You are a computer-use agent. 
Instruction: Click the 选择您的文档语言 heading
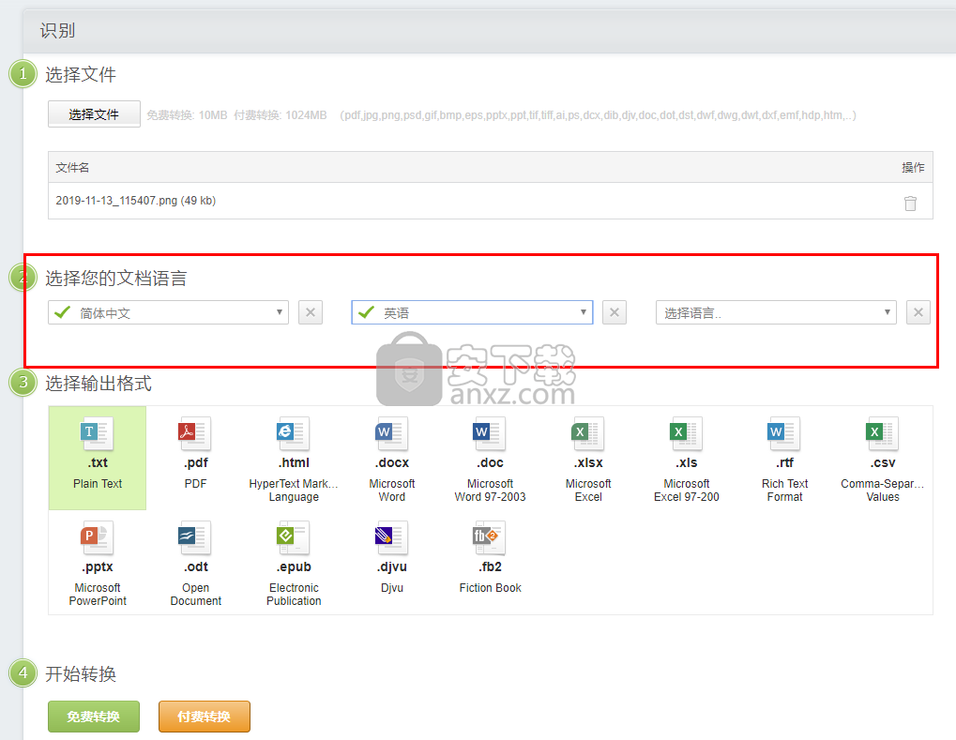[115, 279]
